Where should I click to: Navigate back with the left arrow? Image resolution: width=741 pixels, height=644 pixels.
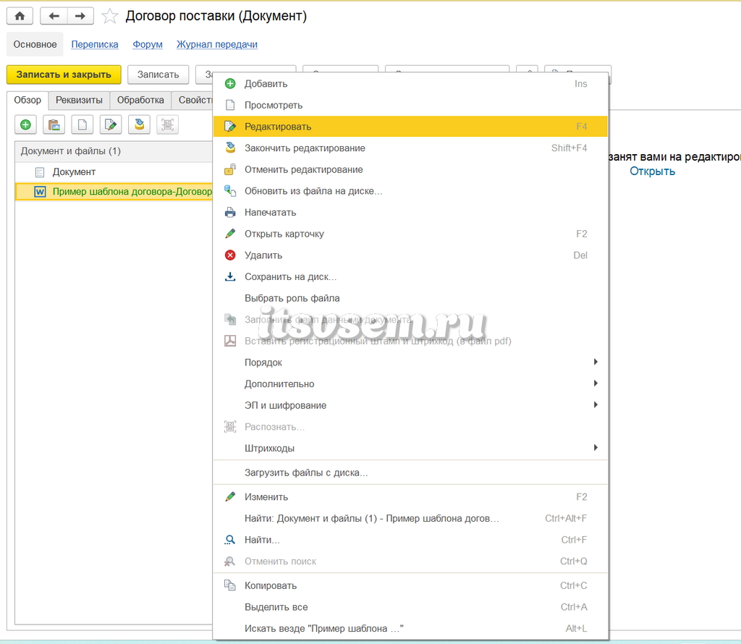(54, 16)
